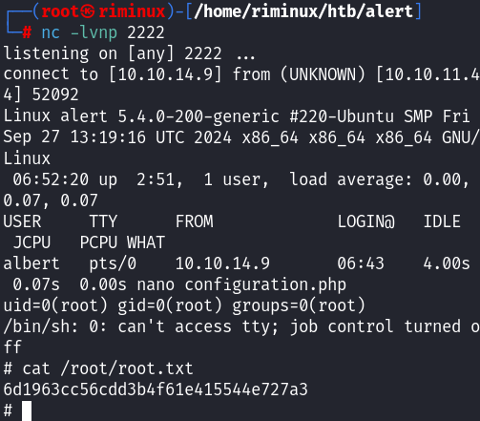The height and width of the screenshot is (421, 480).
Task: Click the /home/riminux/htb/alert path text
Action: pos(303,11)
